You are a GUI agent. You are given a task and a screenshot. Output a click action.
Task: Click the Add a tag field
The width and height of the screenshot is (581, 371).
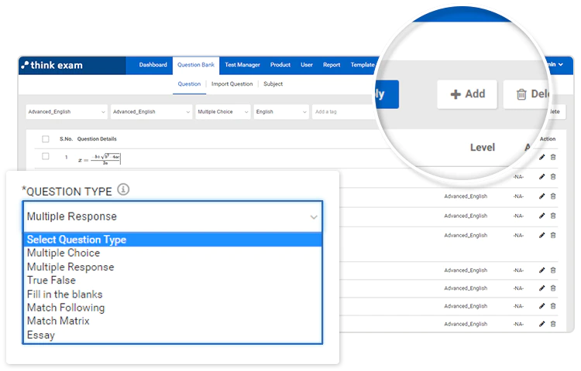point(342,111)
